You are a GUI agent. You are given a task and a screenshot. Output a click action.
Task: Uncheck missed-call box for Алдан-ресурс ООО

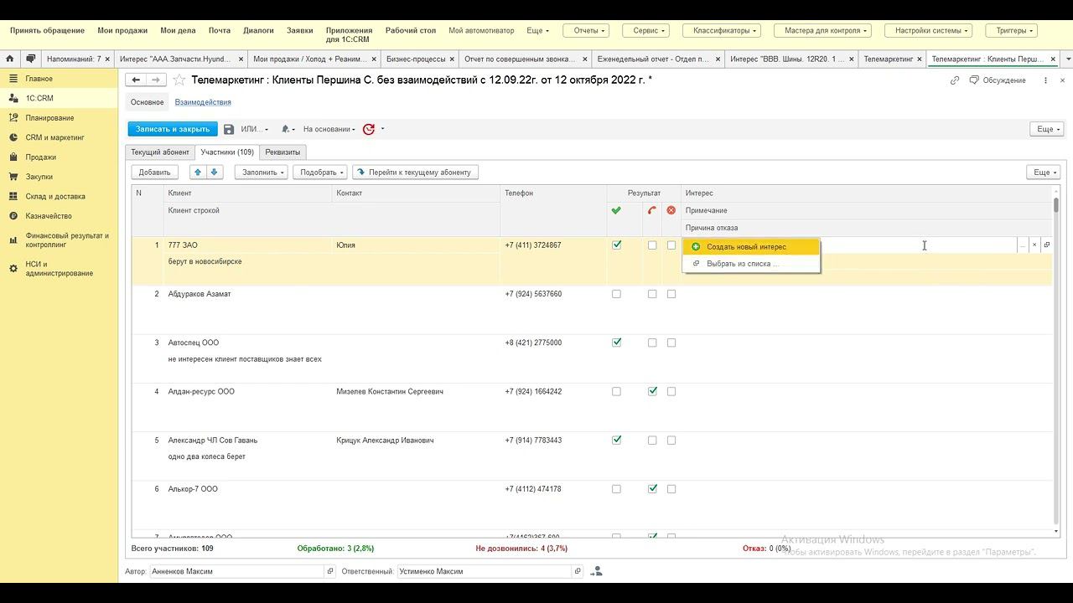click(652, 391)
